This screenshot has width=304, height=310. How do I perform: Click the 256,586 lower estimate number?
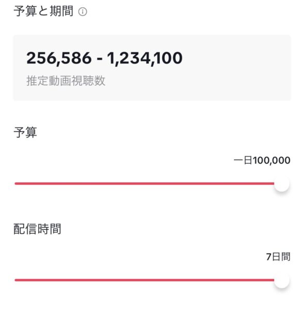pos(59,58)
